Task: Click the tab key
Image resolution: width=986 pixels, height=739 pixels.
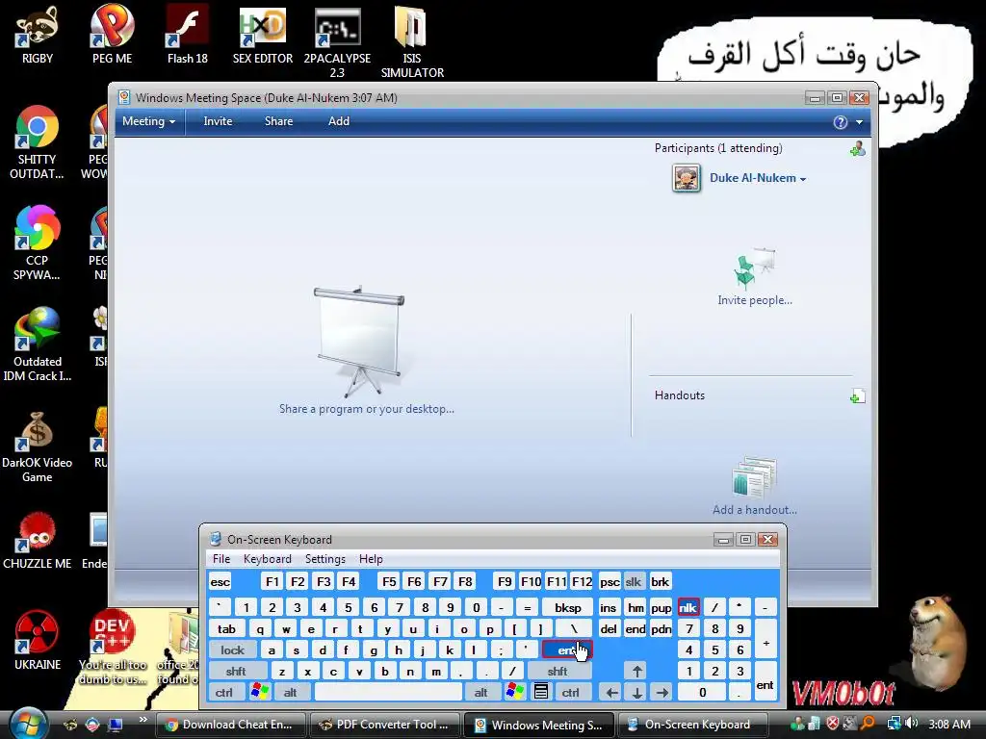Action: (226, 628)
